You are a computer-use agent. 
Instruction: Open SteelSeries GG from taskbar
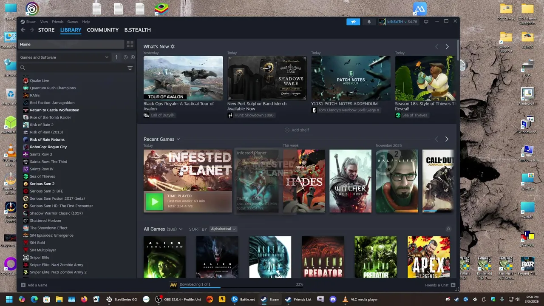[122, 299]
